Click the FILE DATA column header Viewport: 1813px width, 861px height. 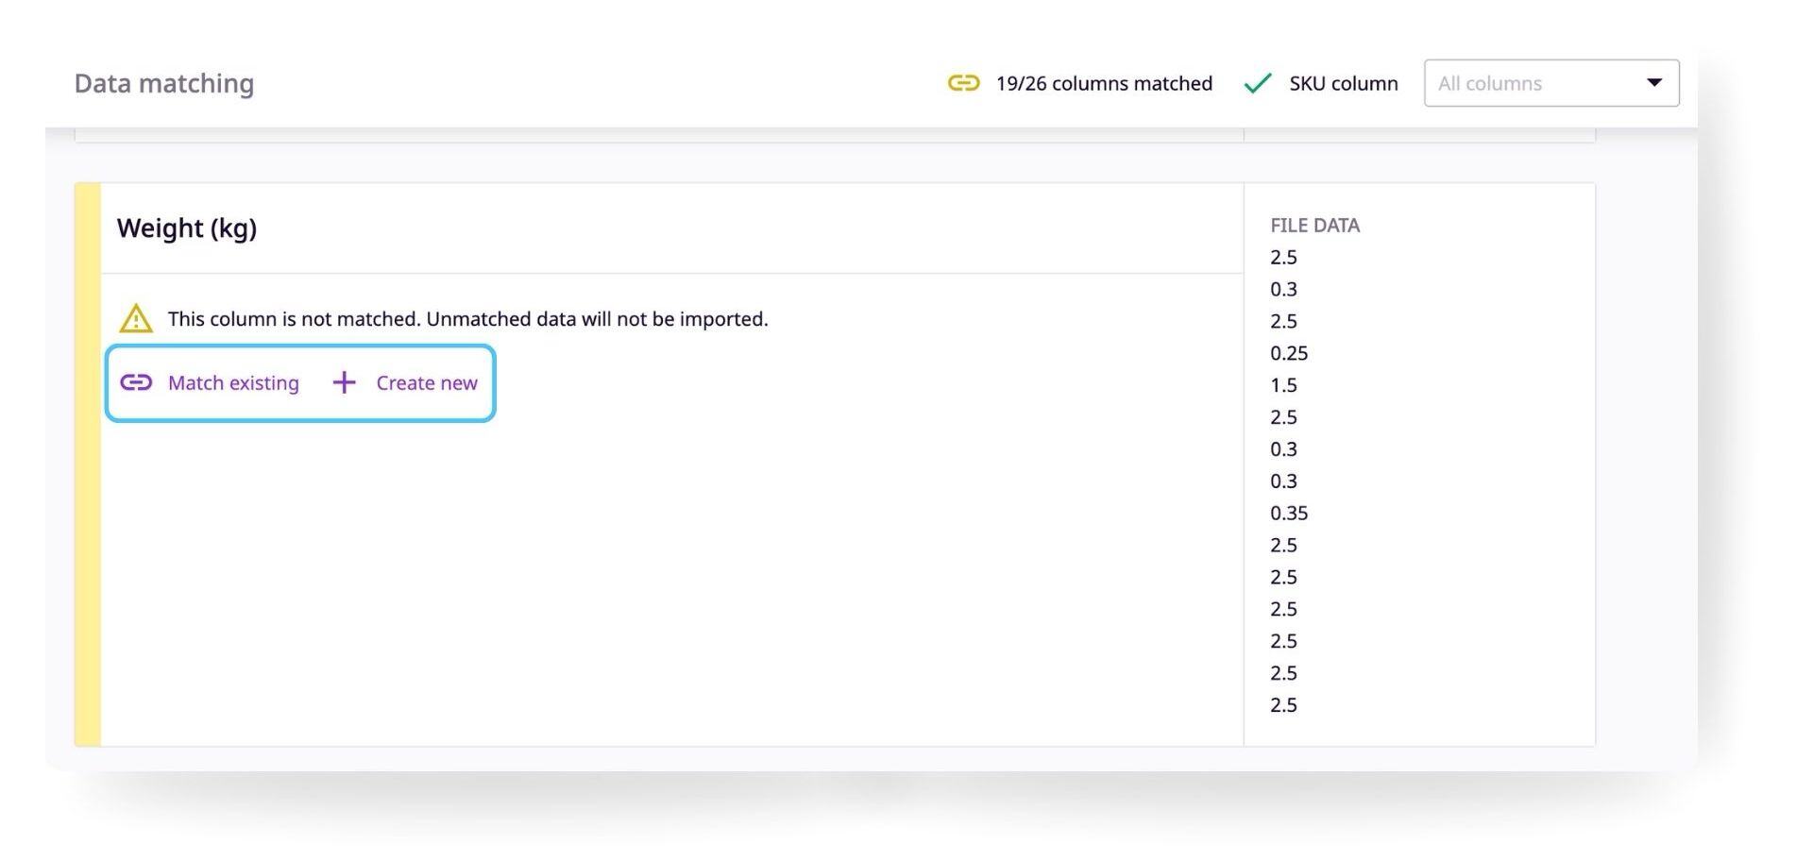click(1314, 225)
